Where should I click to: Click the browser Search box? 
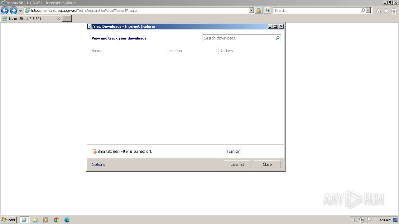click(316, 11)
